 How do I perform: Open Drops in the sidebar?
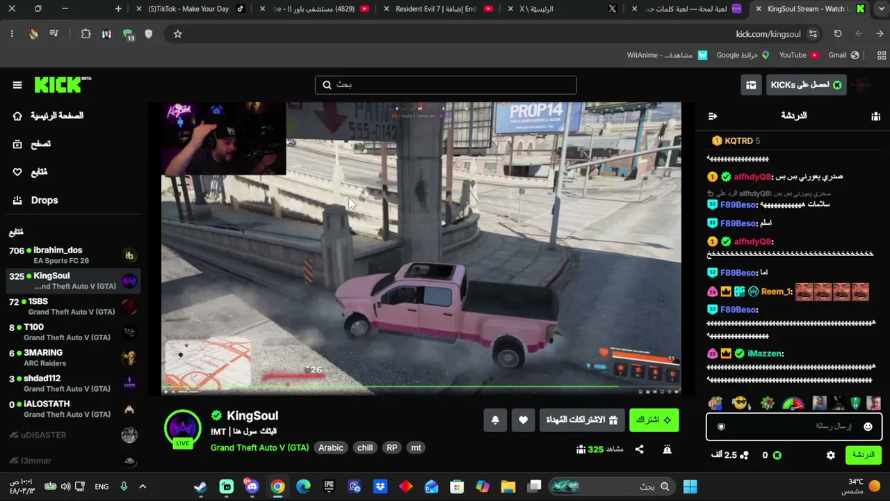(x=35, y=200)
